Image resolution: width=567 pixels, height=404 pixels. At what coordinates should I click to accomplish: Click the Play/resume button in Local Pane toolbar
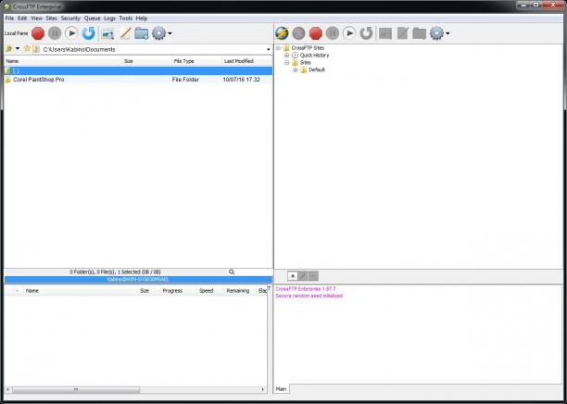(x=71, y=33)
